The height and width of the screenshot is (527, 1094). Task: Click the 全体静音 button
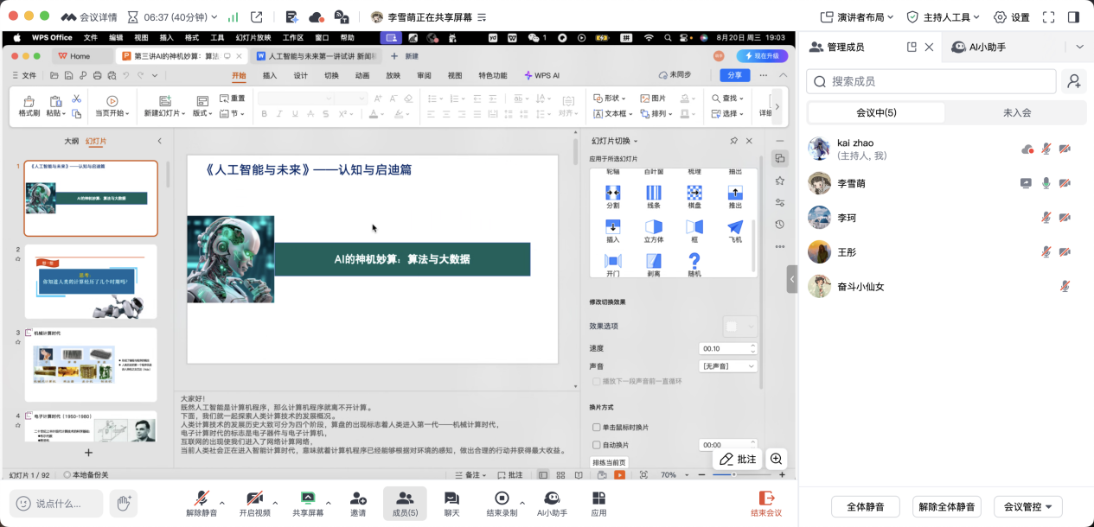[x=865, y=507]
